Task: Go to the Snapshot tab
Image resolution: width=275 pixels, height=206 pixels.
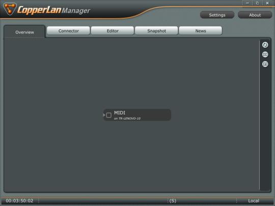Action: 157,31
